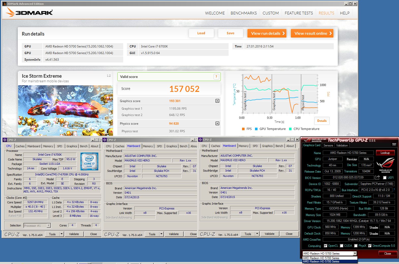The height and width of the screenshot is (264, 399).
Task: Open the WELCOME tab in 3DMark
Action: click(215, 13)
